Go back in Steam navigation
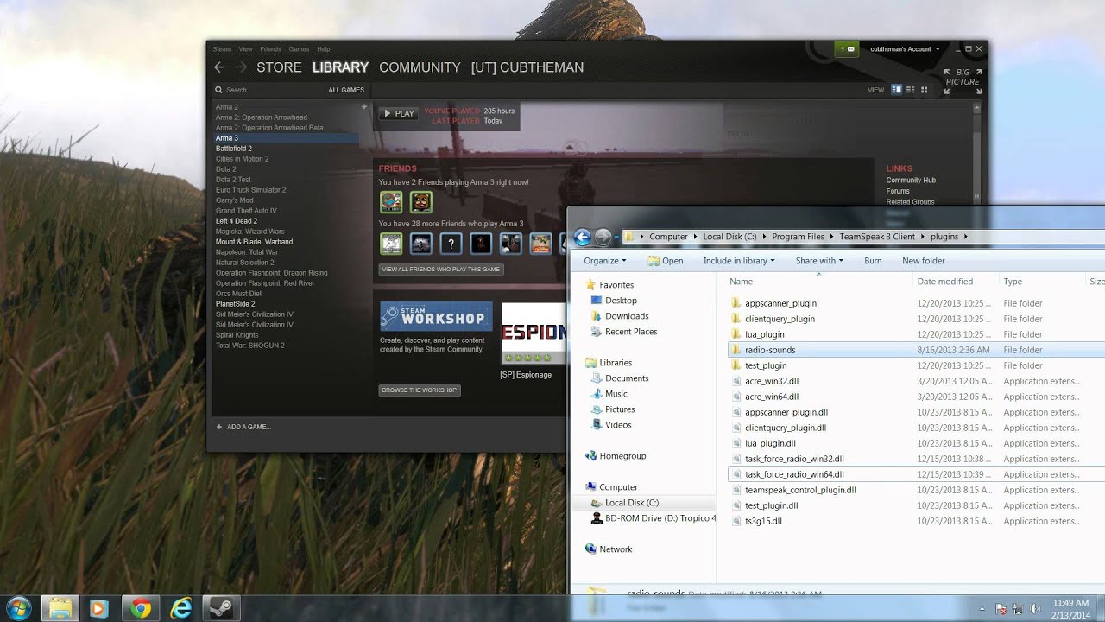The height and width of the screenshot is (622, 1105). (x=219, y=67)
